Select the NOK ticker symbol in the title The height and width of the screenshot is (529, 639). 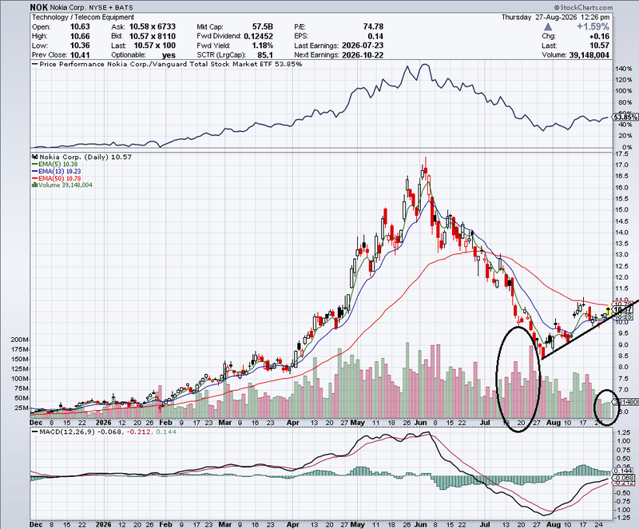click(38, 7)
